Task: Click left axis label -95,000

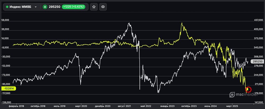Action: (6, 84)
